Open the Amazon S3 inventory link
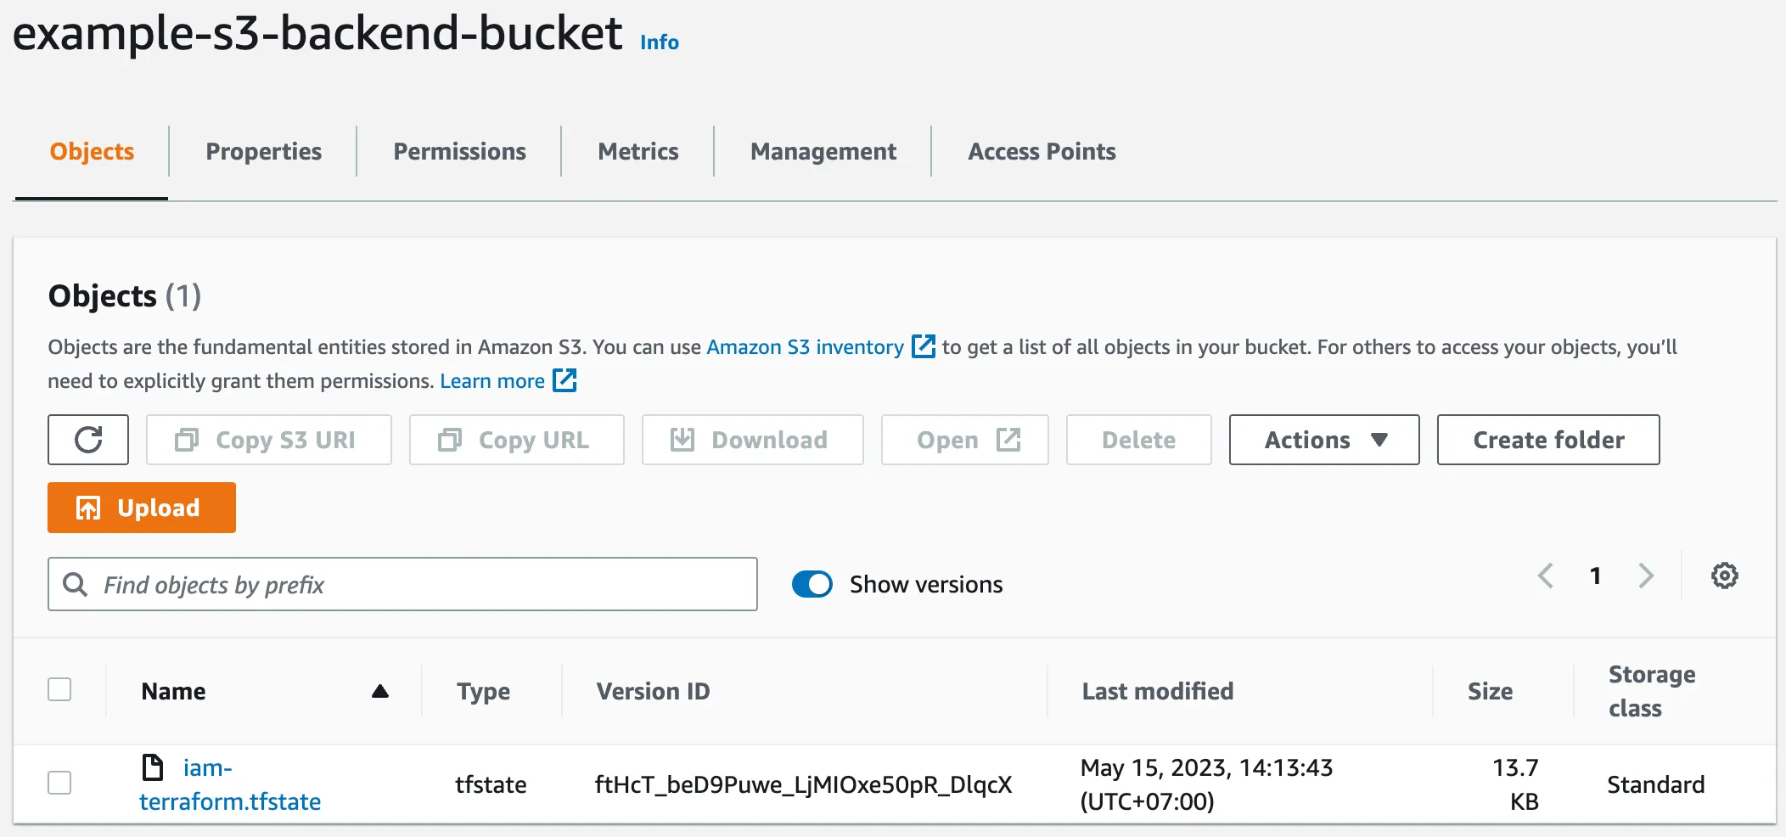This screenshot has width=1786, height=837. click(805, 347)
